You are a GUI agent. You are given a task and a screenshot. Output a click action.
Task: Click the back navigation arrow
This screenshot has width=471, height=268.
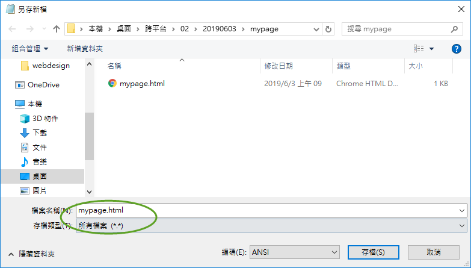12,29
